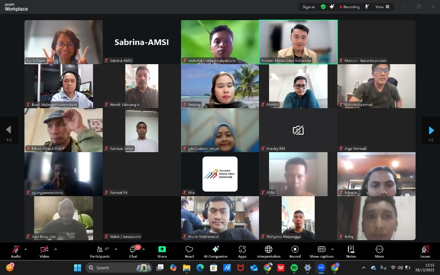The width and height of the screenshot is (440, 275).
Task: Expand the Audio options chevron
Action: click(26, 249)
